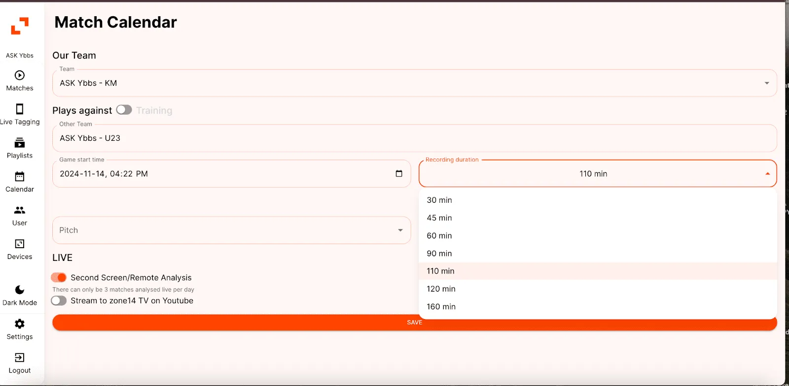Click the Dark Mode moon icon
Screen dimensions: 789x386
(x=20, y=289)
